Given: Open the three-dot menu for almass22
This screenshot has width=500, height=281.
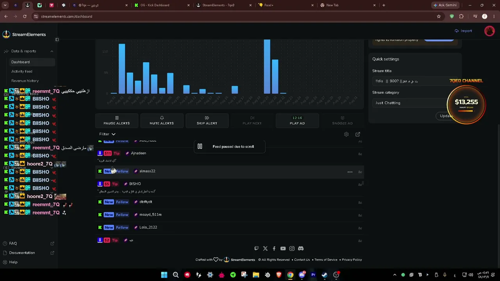Looking at the screenshot, I should [x=350, y=172].
